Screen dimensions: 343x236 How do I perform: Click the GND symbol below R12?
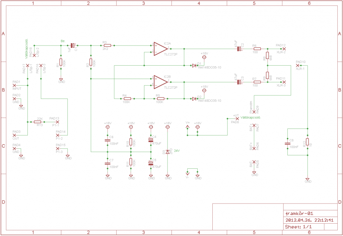[307, 179]
